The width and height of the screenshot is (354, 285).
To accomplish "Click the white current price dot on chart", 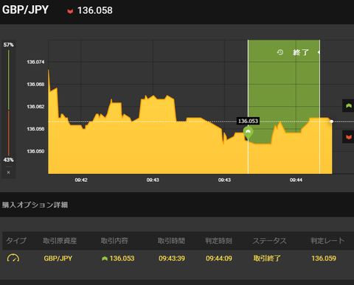I will pyautogui.click(x=332, y=122).
